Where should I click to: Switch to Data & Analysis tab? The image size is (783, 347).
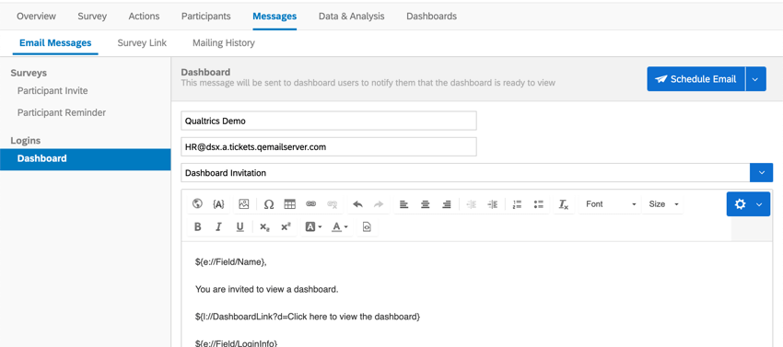click(x=352, y=16)
